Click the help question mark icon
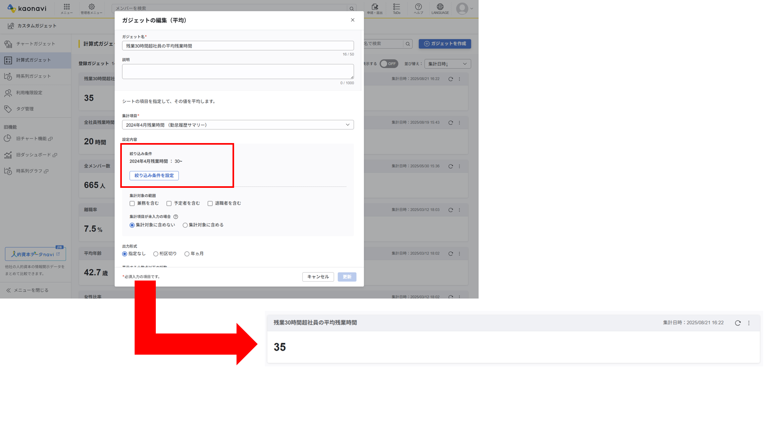This screenshot has height=430, width=767. coord(418,8)
